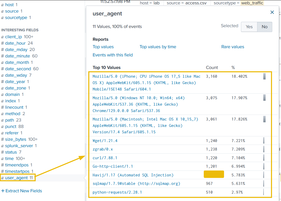Click the 'a' icon next to source field
The height and width of the screenshot is (201, 281).
click(3, 11)
